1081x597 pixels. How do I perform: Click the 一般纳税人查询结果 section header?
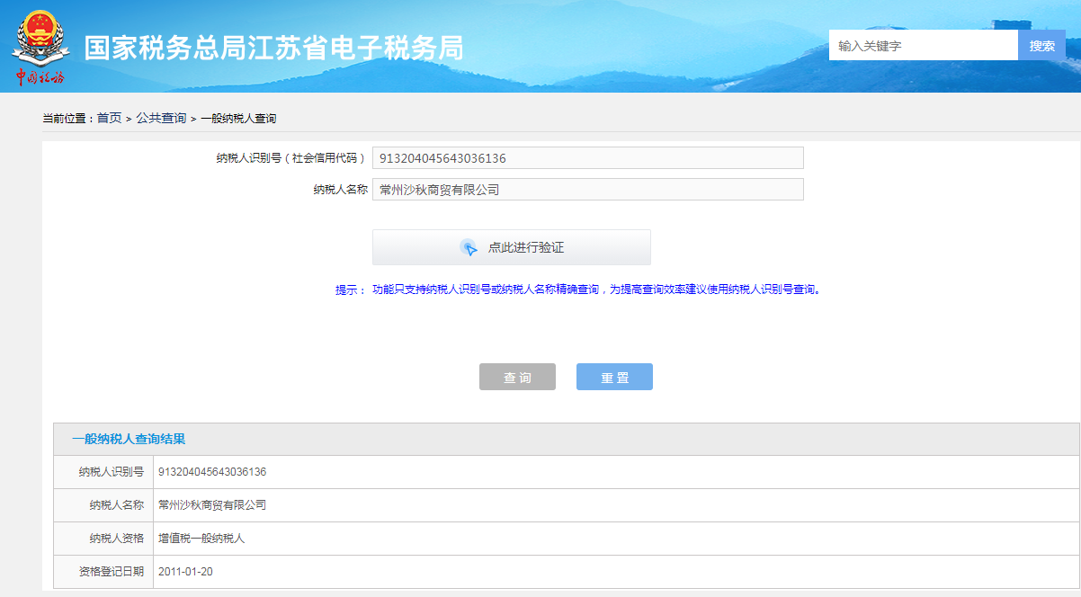129,439
